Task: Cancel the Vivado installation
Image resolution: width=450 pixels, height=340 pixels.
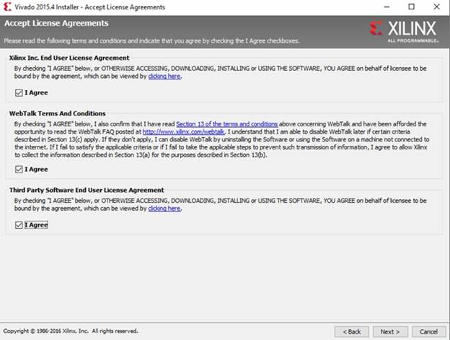Action: [429, 332]
